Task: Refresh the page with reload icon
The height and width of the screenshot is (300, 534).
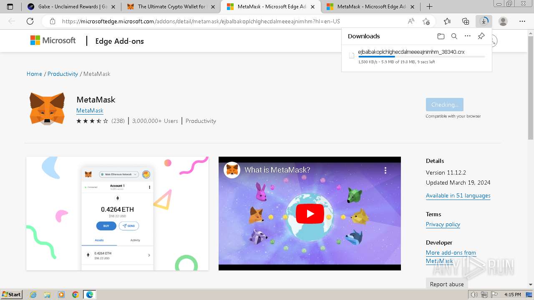Action: 30,21
